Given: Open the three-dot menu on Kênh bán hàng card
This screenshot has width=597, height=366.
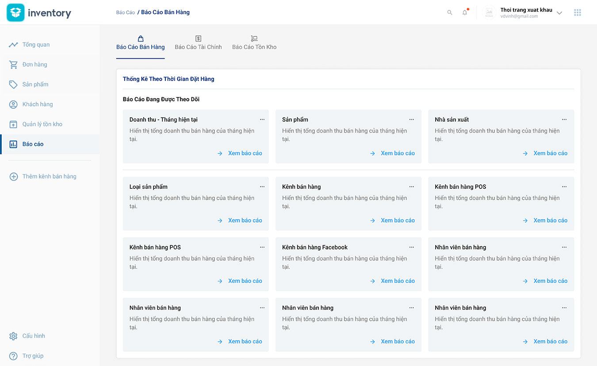Looking at the screenshot, I should [412, 187].
